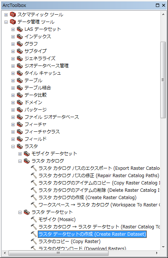Click the ラスタ データセット toolset icon
This screenshot has width=168, height=258.
(27, 212)
